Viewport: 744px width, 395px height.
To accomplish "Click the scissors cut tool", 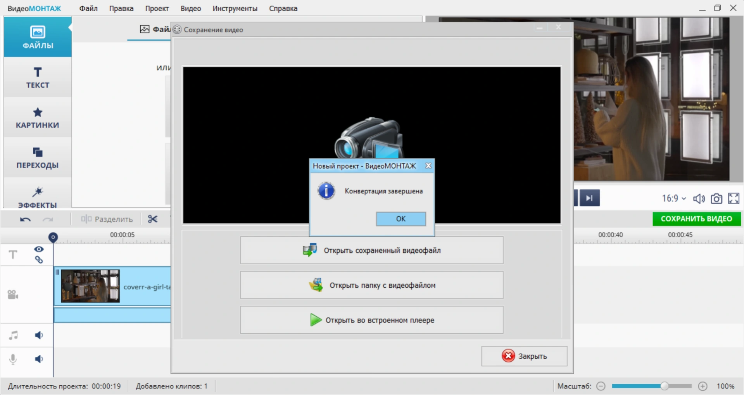I will [152, 219].
